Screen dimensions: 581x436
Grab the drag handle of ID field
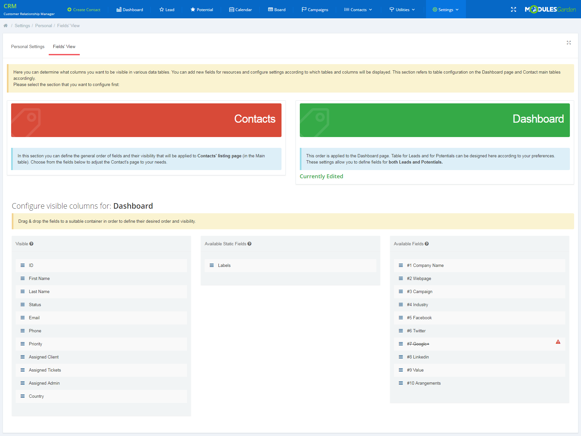point(23,265)
